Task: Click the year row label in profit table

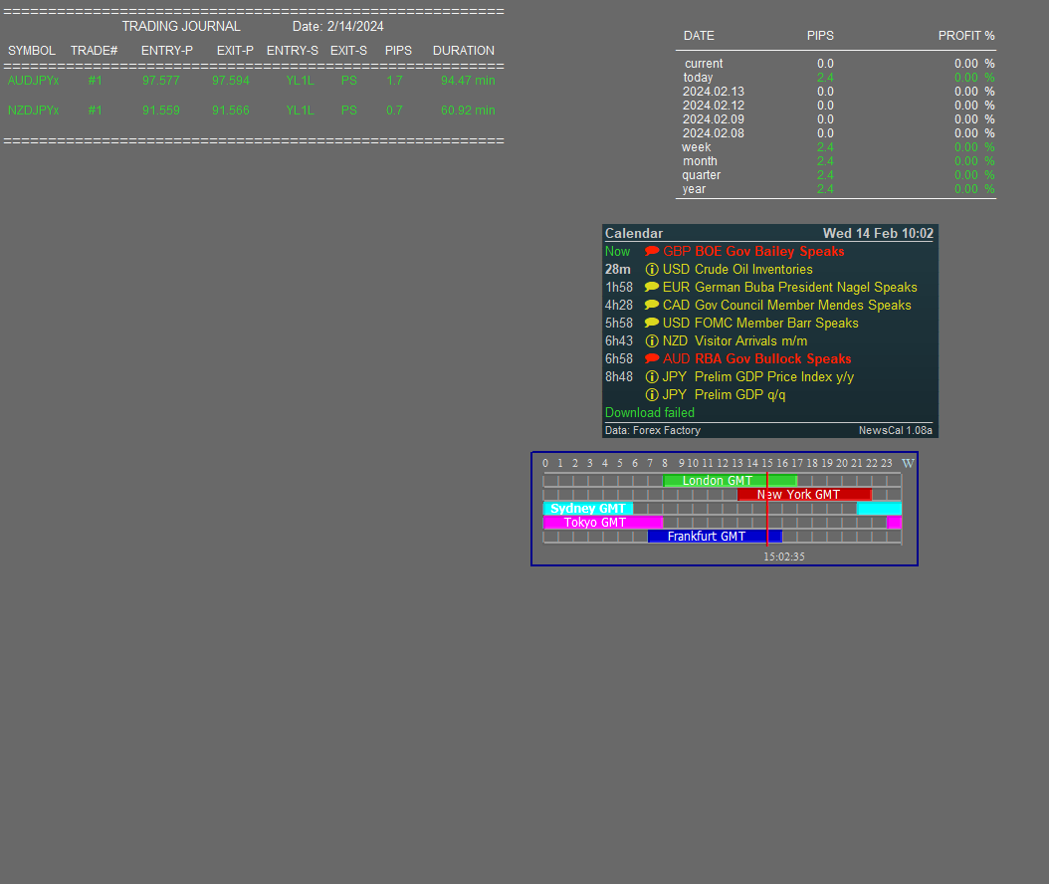Action: click(694, 189)
